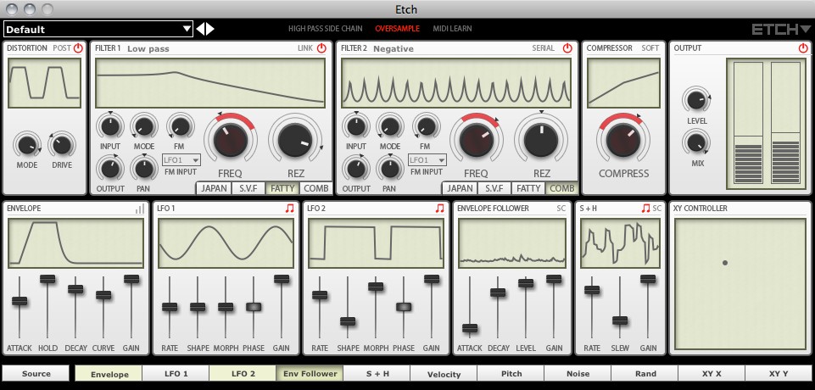Open the ETCH logo menu
Viewport: 815px width, 390px height.
tap(781, 29)
